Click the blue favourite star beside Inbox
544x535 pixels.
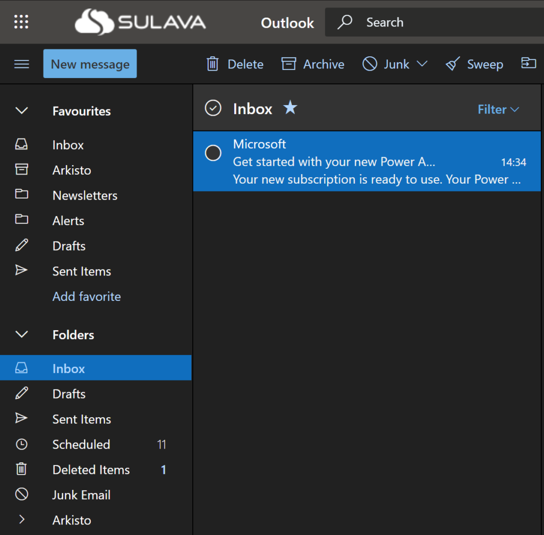291,107
